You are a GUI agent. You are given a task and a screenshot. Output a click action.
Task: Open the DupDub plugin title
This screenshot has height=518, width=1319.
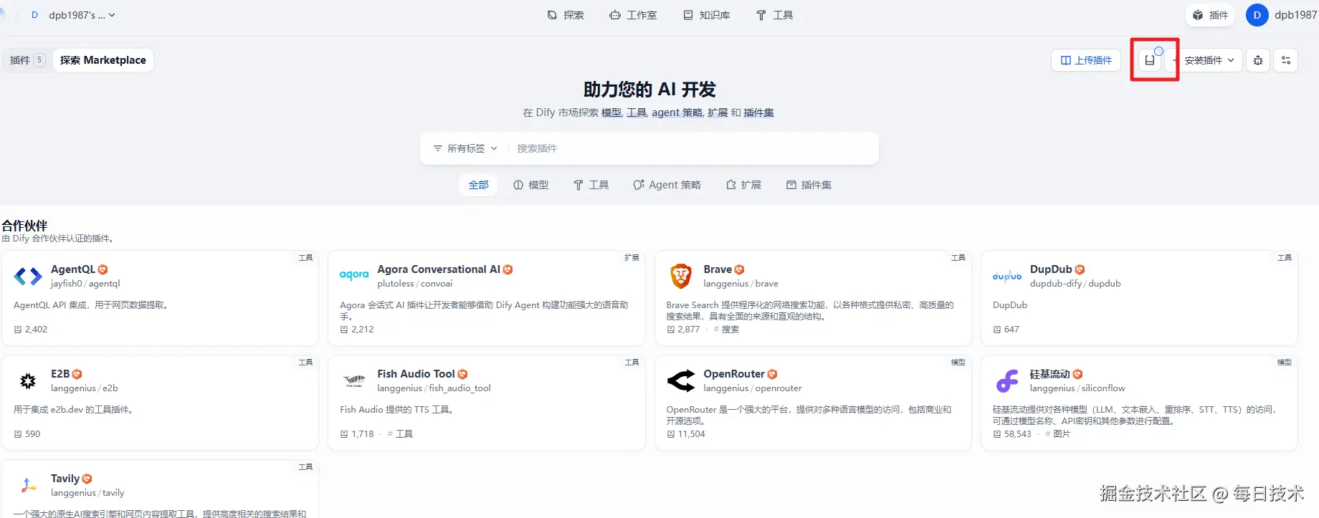(1051, 269)
